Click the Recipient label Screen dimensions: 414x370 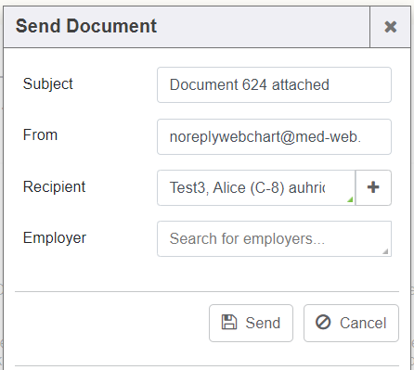click(x=54, y=186)
